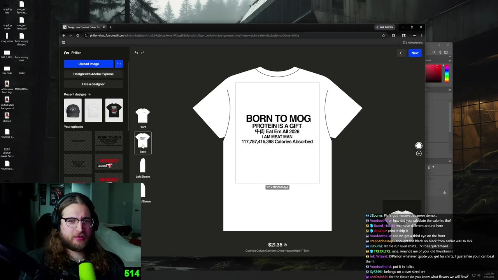Click the info icon next to $21.35

pos(286,245)
